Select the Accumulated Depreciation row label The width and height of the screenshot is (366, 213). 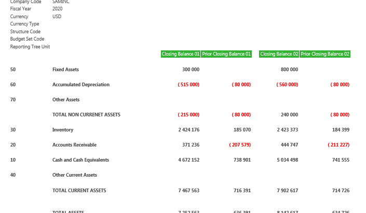pyautogui.click(x=81, y=85)
